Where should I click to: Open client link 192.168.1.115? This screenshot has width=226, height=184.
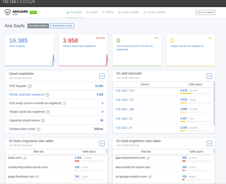coord(125,91)
